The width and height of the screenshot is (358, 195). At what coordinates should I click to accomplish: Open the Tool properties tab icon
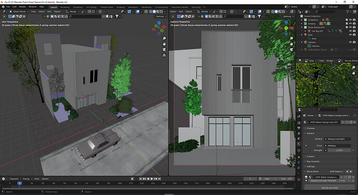click(x=299, y=116)
